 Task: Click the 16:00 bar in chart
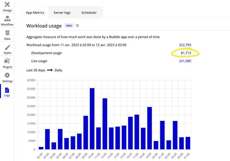pos(131,133)
